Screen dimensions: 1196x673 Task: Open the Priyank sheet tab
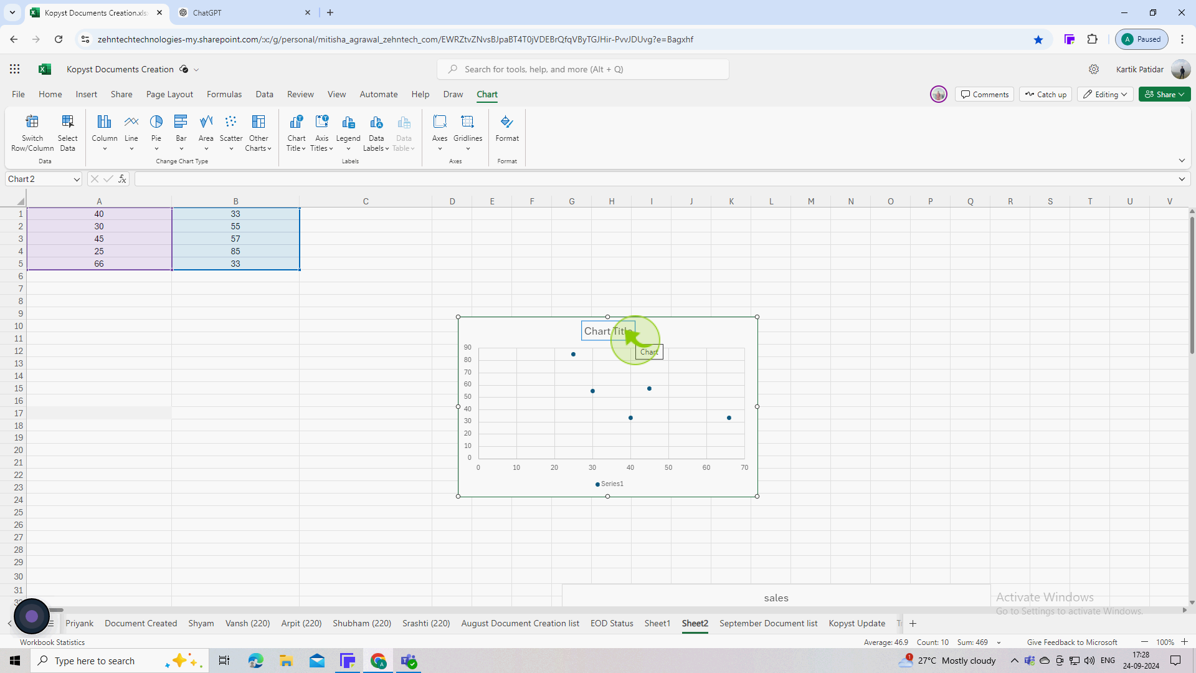coord(79,623)
